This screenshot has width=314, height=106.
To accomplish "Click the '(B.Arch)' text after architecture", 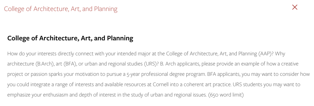I will [x=43, y=64].
